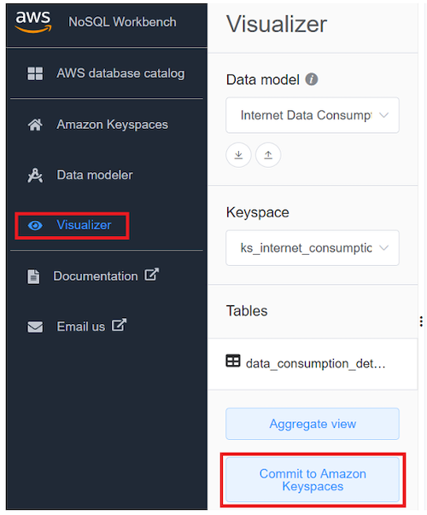Click the import data model download-arrow button
Screen dimensions: 427x515
coord(238,154)
